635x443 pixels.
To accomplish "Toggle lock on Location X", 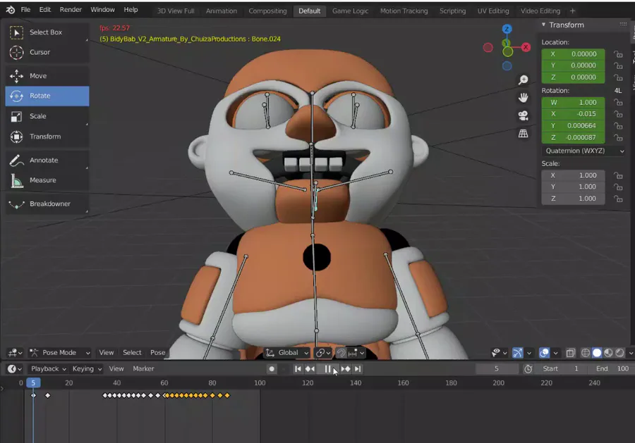I will 618,54.
